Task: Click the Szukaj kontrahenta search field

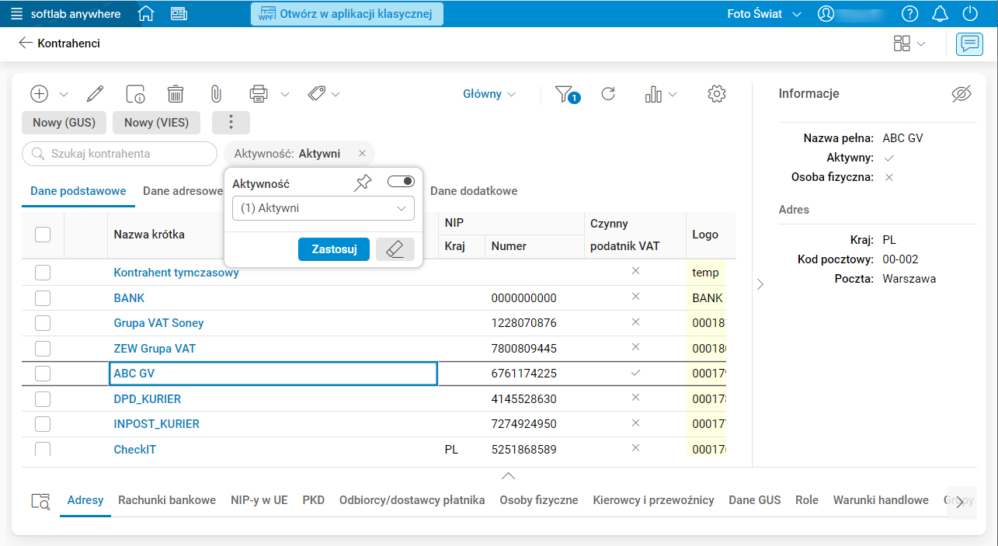Action: [x=120, y=154]
